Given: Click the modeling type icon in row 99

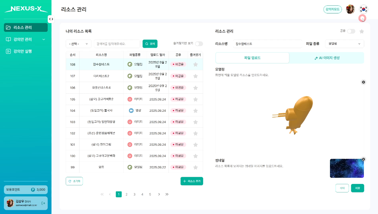Looking at the screenshot, I should (x=130, y=167).
